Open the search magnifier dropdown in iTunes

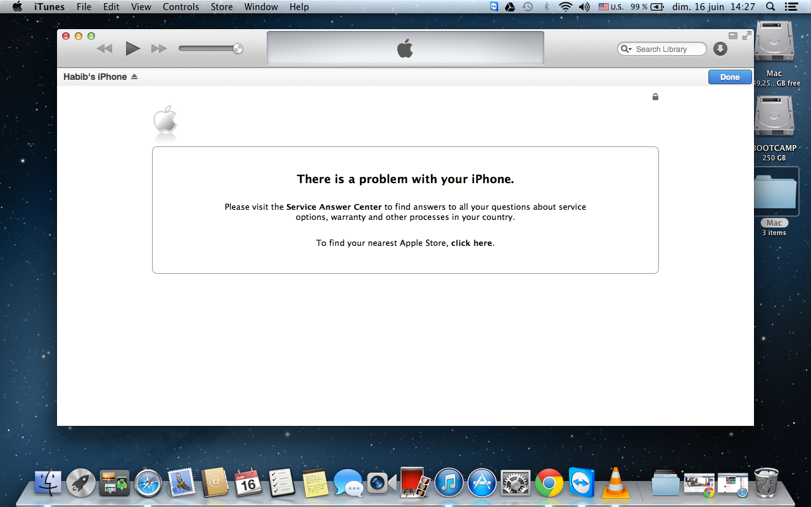(626, 49)
